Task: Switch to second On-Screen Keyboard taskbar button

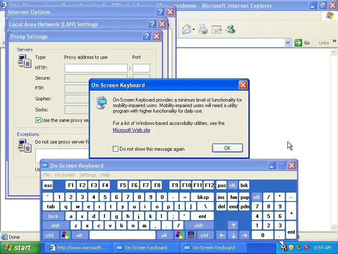Action: pyautogui.click(x=213, y=248)
